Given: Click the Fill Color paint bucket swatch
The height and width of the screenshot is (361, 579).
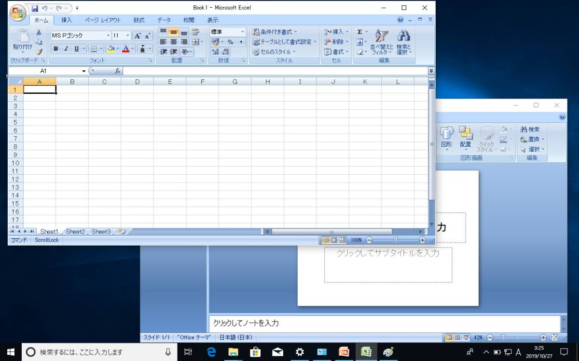Looking at the screenshot, I should [110, 49].
